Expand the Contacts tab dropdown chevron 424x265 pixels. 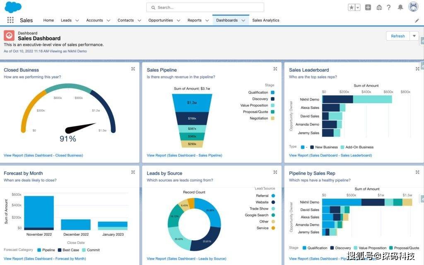point(139,21)
